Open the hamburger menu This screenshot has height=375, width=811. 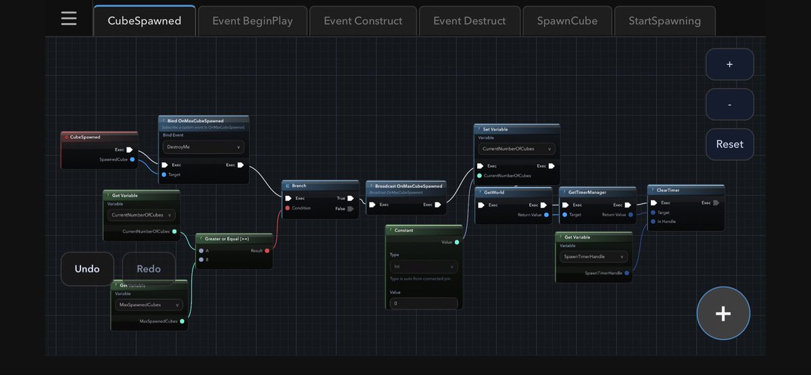point(69,19)
